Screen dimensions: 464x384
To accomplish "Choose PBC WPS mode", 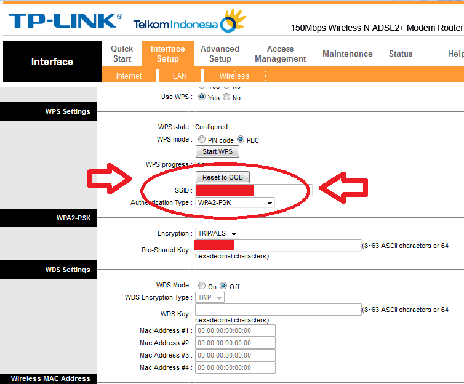I will tap(241, 139).
